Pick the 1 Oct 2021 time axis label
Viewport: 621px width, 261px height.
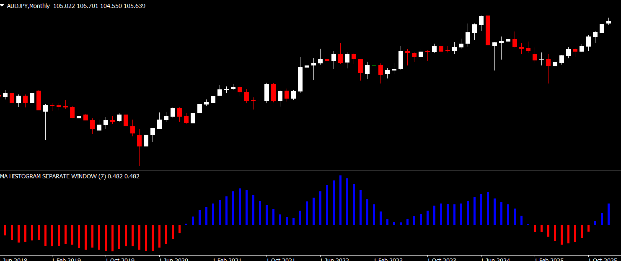coord(281,259)
